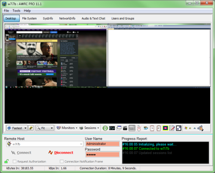Open the notepad with pencil icon
This screenshot has height=173, width=215.
(x=172, y=128)
